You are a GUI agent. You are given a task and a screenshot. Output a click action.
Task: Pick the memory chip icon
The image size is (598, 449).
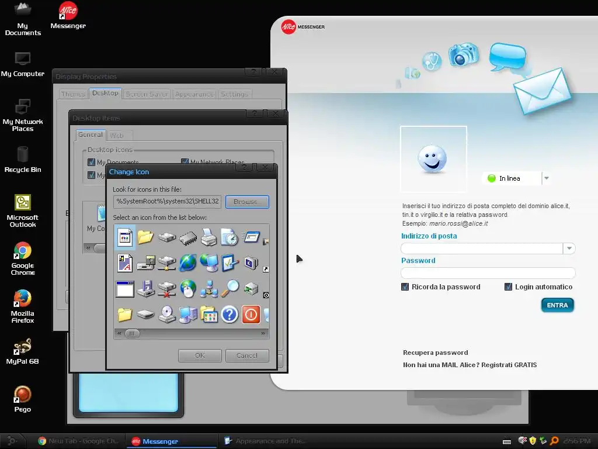(188, 238)
